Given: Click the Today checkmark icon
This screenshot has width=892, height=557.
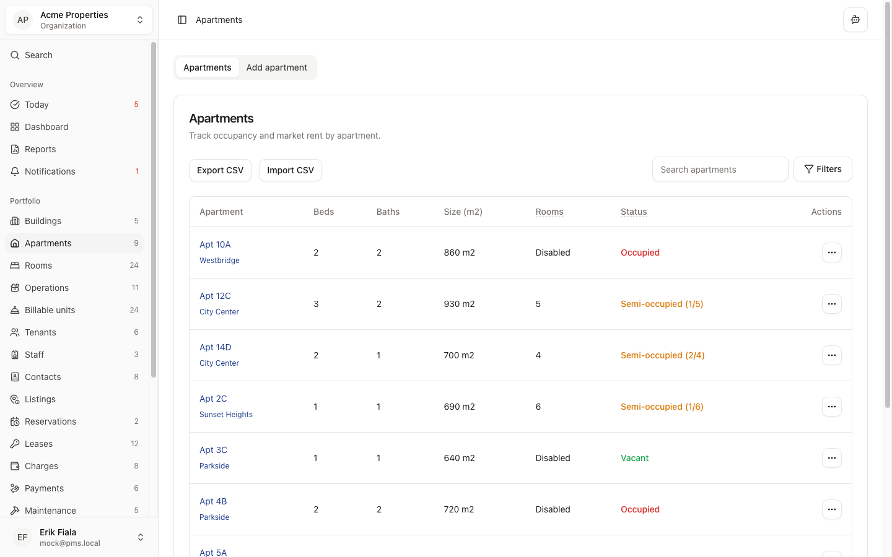Looking at the screenshot, I should point(15,105).
